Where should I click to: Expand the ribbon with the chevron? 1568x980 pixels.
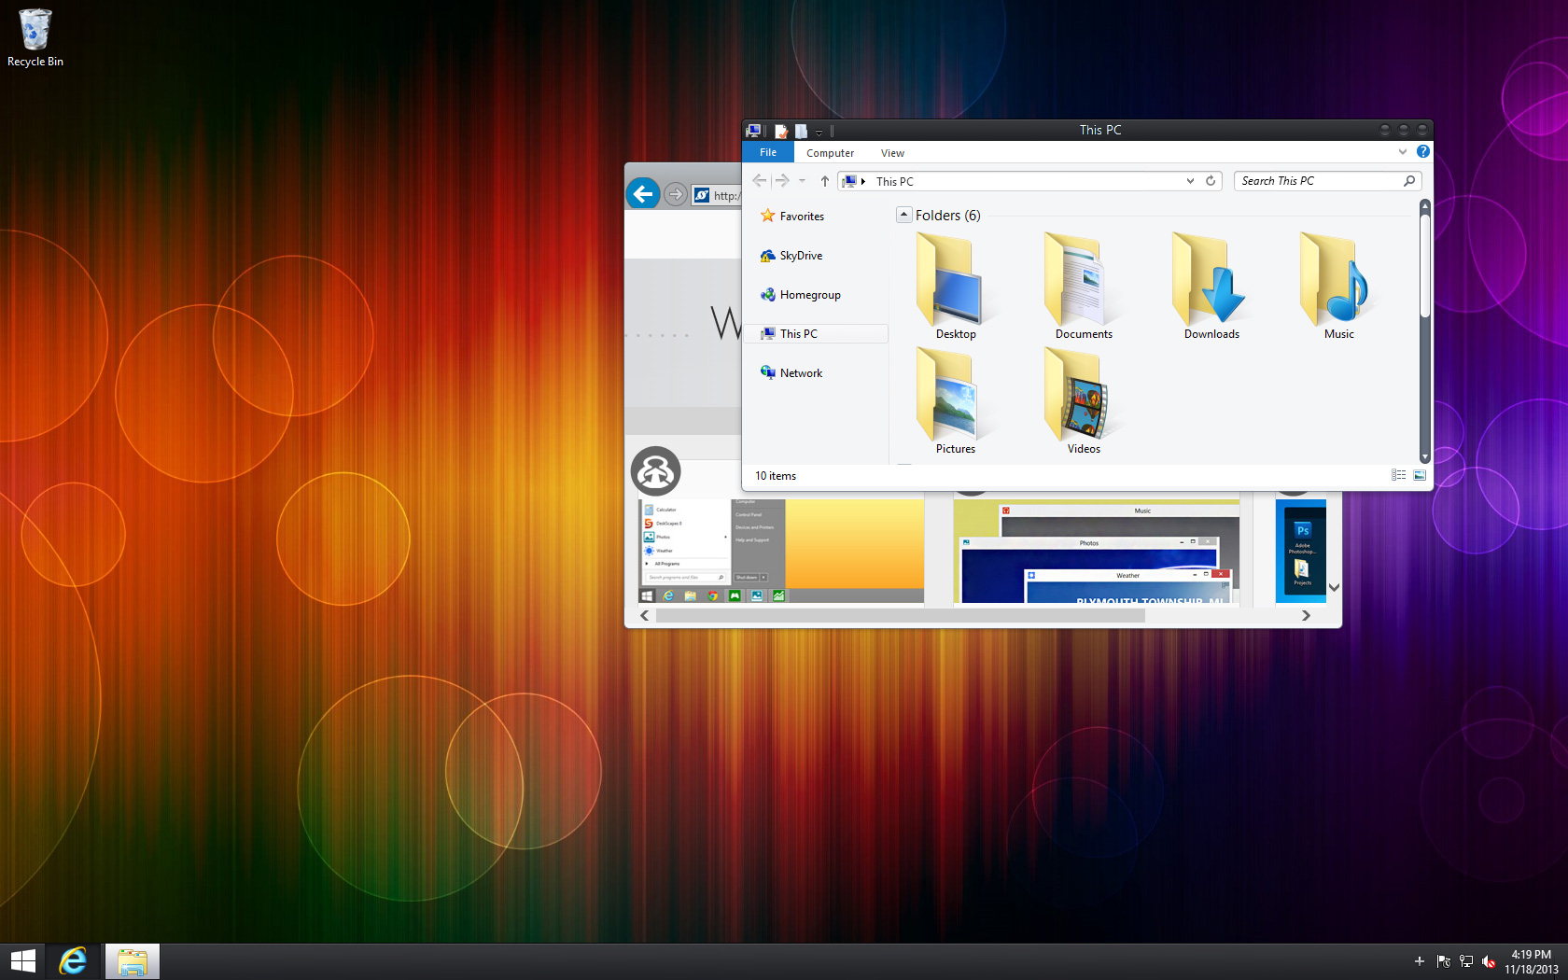point(1402,152)
